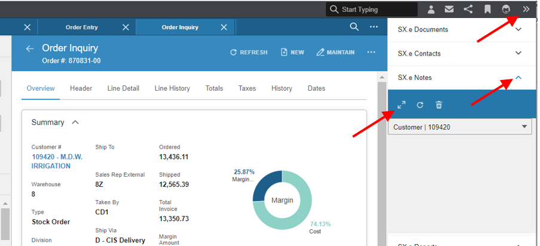Open customer 109420 - M.D.W. IRRIGATION link
540x246 pixels.
coord(57,161)
